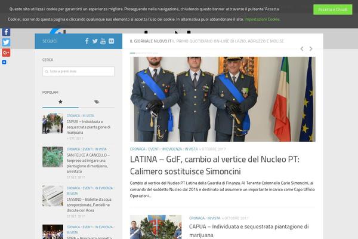The width and height of the screenshot is (358, 239).
Task: Open CAPUA sidebar article thumbnail
Action: pos(53,124)
